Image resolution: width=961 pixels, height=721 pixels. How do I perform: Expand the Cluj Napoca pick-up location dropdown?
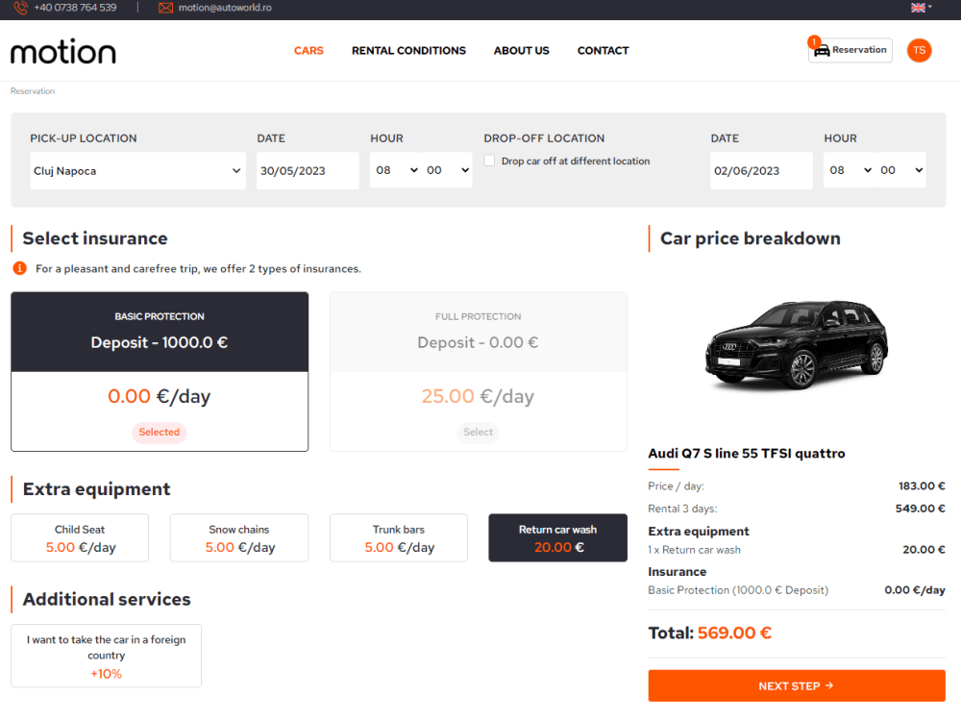point(137,171)
